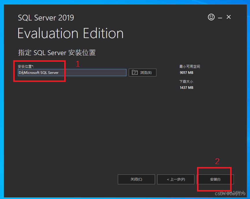The width and height of the screenshot is (250, 199).
Task: Minimize the SQL Server installer window
Action: pyautogui.click(x=220, y=18)
